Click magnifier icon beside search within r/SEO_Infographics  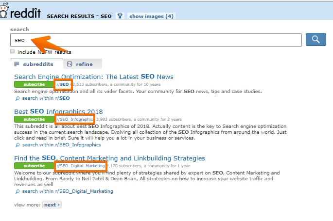(x=18, y=144)
